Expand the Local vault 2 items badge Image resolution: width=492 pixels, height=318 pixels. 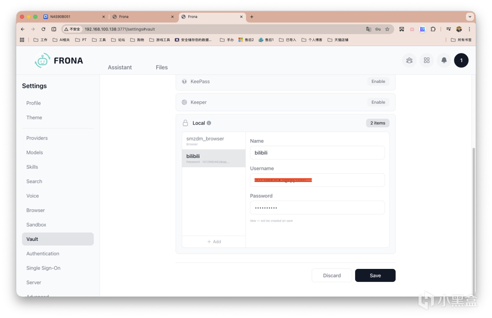(x=377, y=123)
